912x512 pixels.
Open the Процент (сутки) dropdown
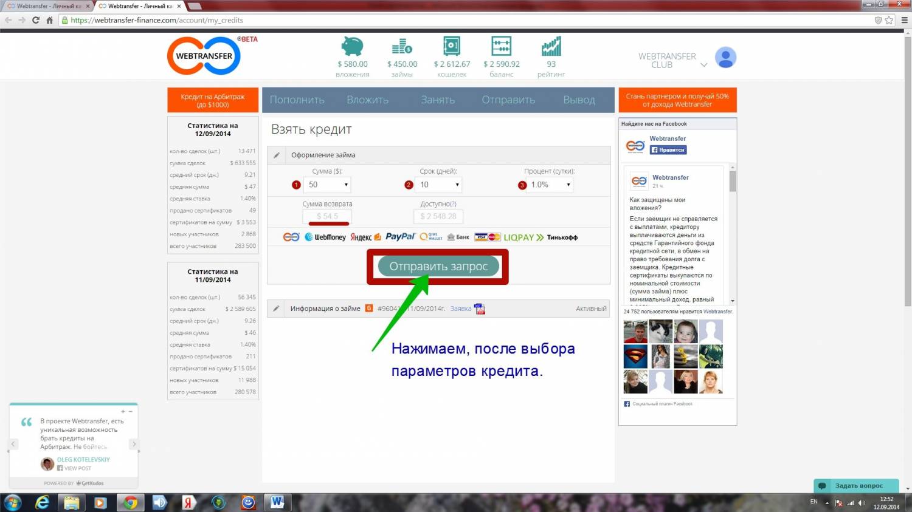(x=550, y=185)
